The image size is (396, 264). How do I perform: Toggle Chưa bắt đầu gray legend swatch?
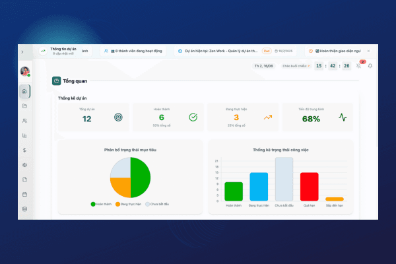tap(147, 204)
